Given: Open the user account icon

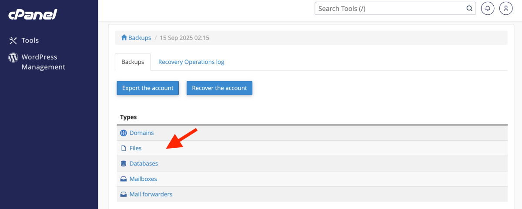Looking at the screenshot, I should [x=506, y=8].
